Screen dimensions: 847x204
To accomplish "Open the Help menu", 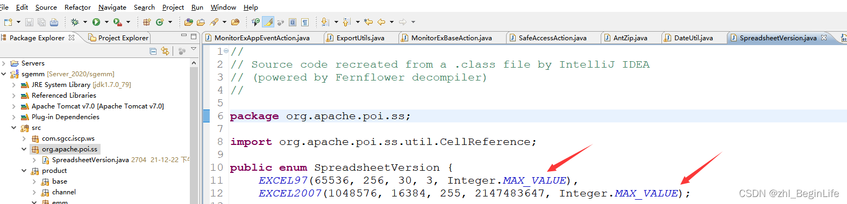I will coord(251,7).
